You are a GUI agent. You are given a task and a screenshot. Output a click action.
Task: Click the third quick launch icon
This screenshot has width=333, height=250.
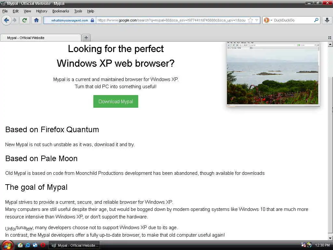pos(35,245)
